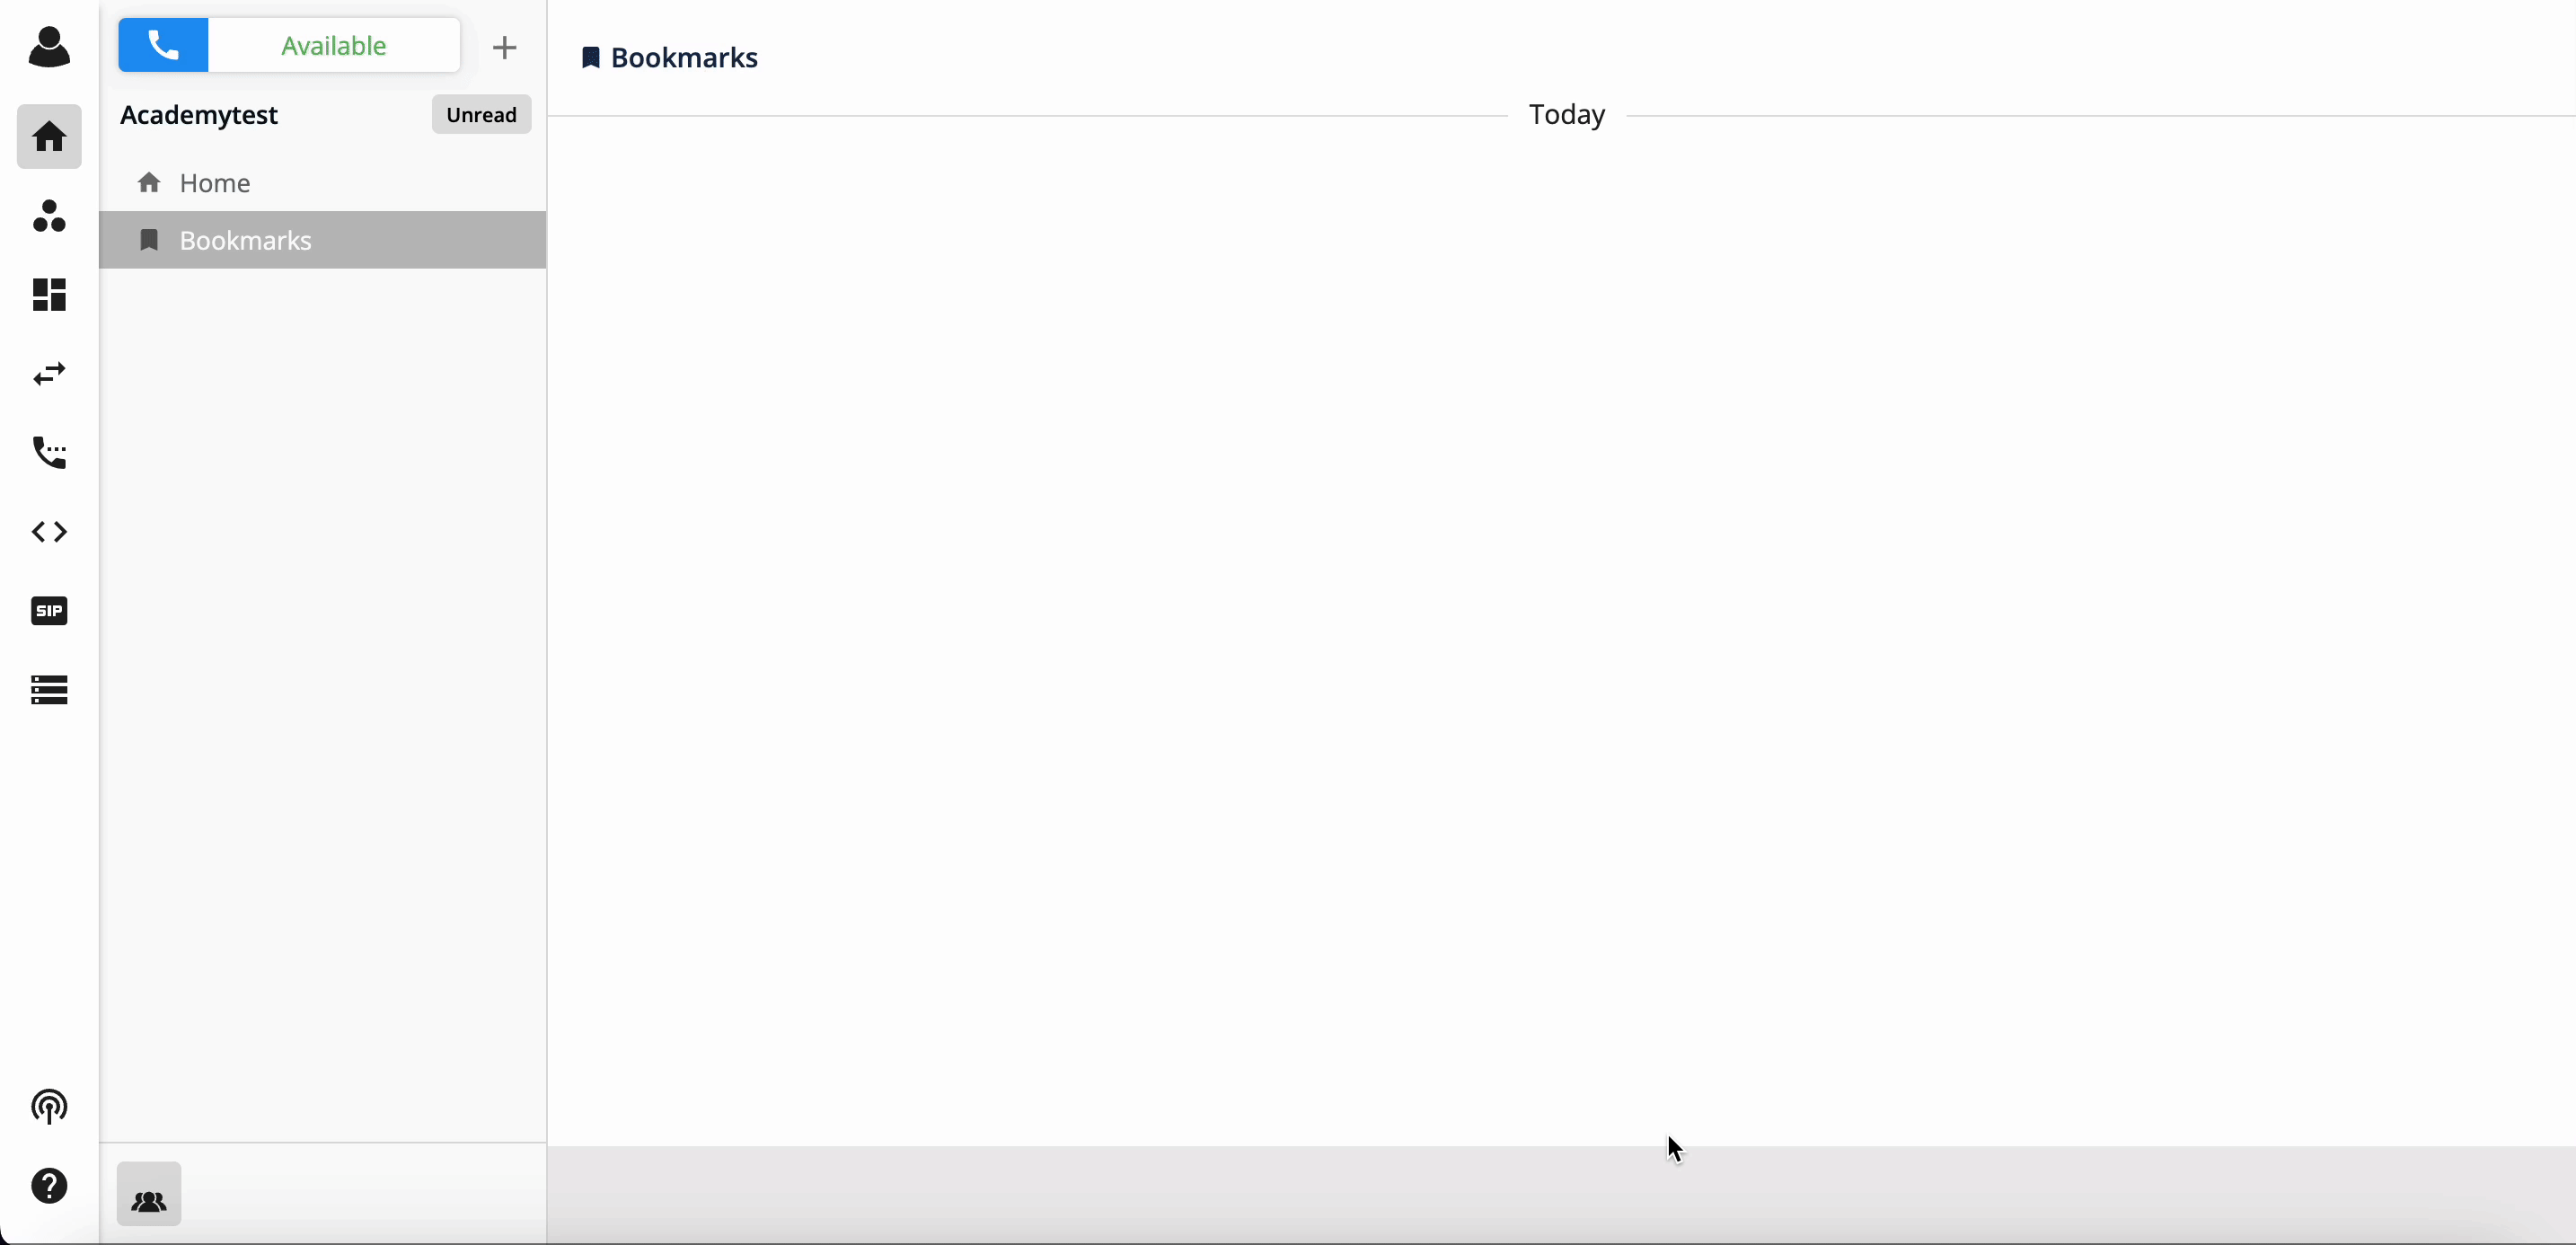2576x1245 pixels.
Task: Select Home in the sidebar list
Action: tap(323, 183)
